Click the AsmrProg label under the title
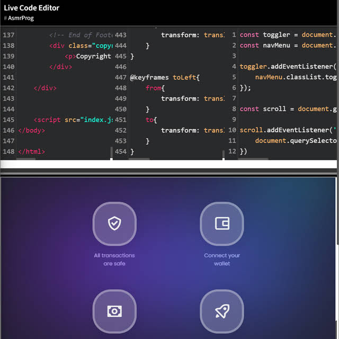339x339 pixels. coord(20,18)
